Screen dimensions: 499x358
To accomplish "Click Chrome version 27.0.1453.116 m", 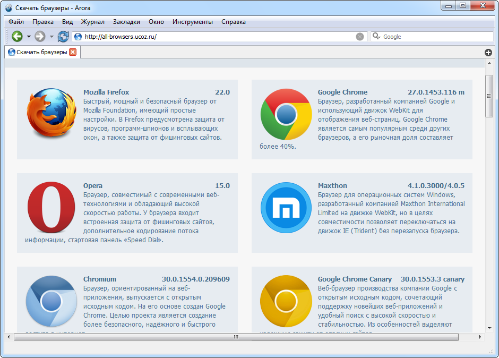I will tap(436, 92).
